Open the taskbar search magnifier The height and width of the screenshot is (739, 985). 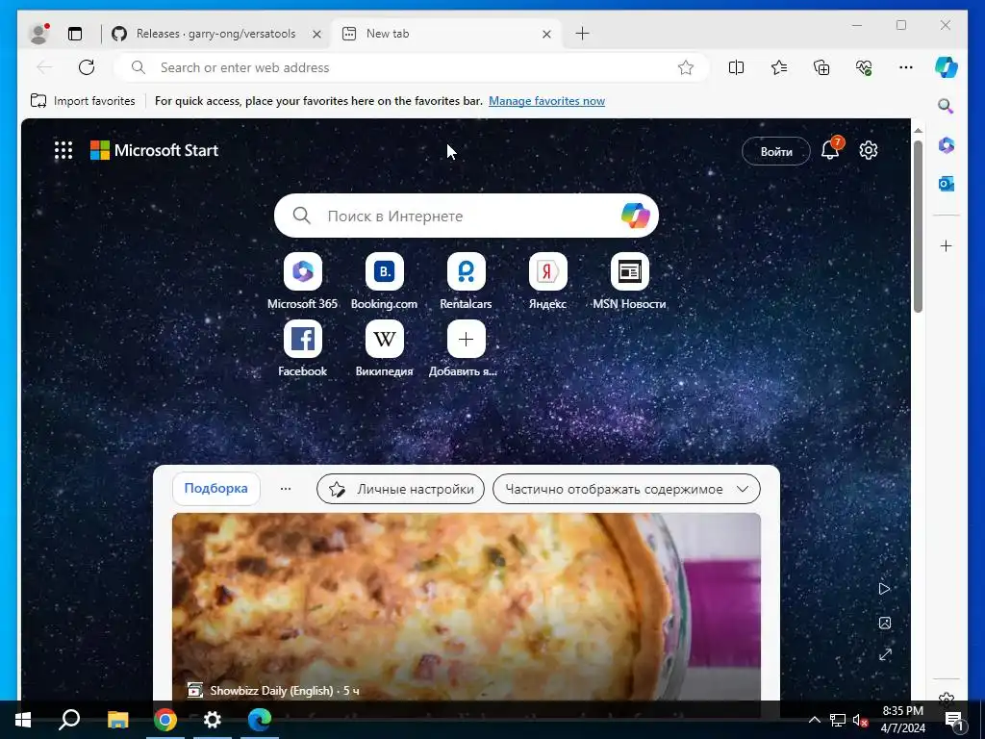(x=69, y=720)
